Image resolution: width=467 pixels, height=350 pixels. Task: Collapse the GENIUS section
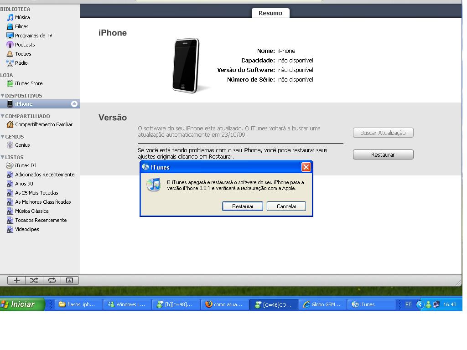pos(2,137)
